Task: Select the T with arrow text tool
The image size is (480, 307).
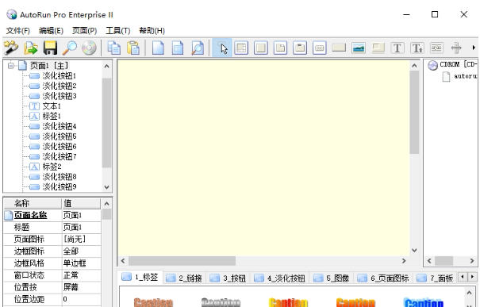Action: (417, 48)
